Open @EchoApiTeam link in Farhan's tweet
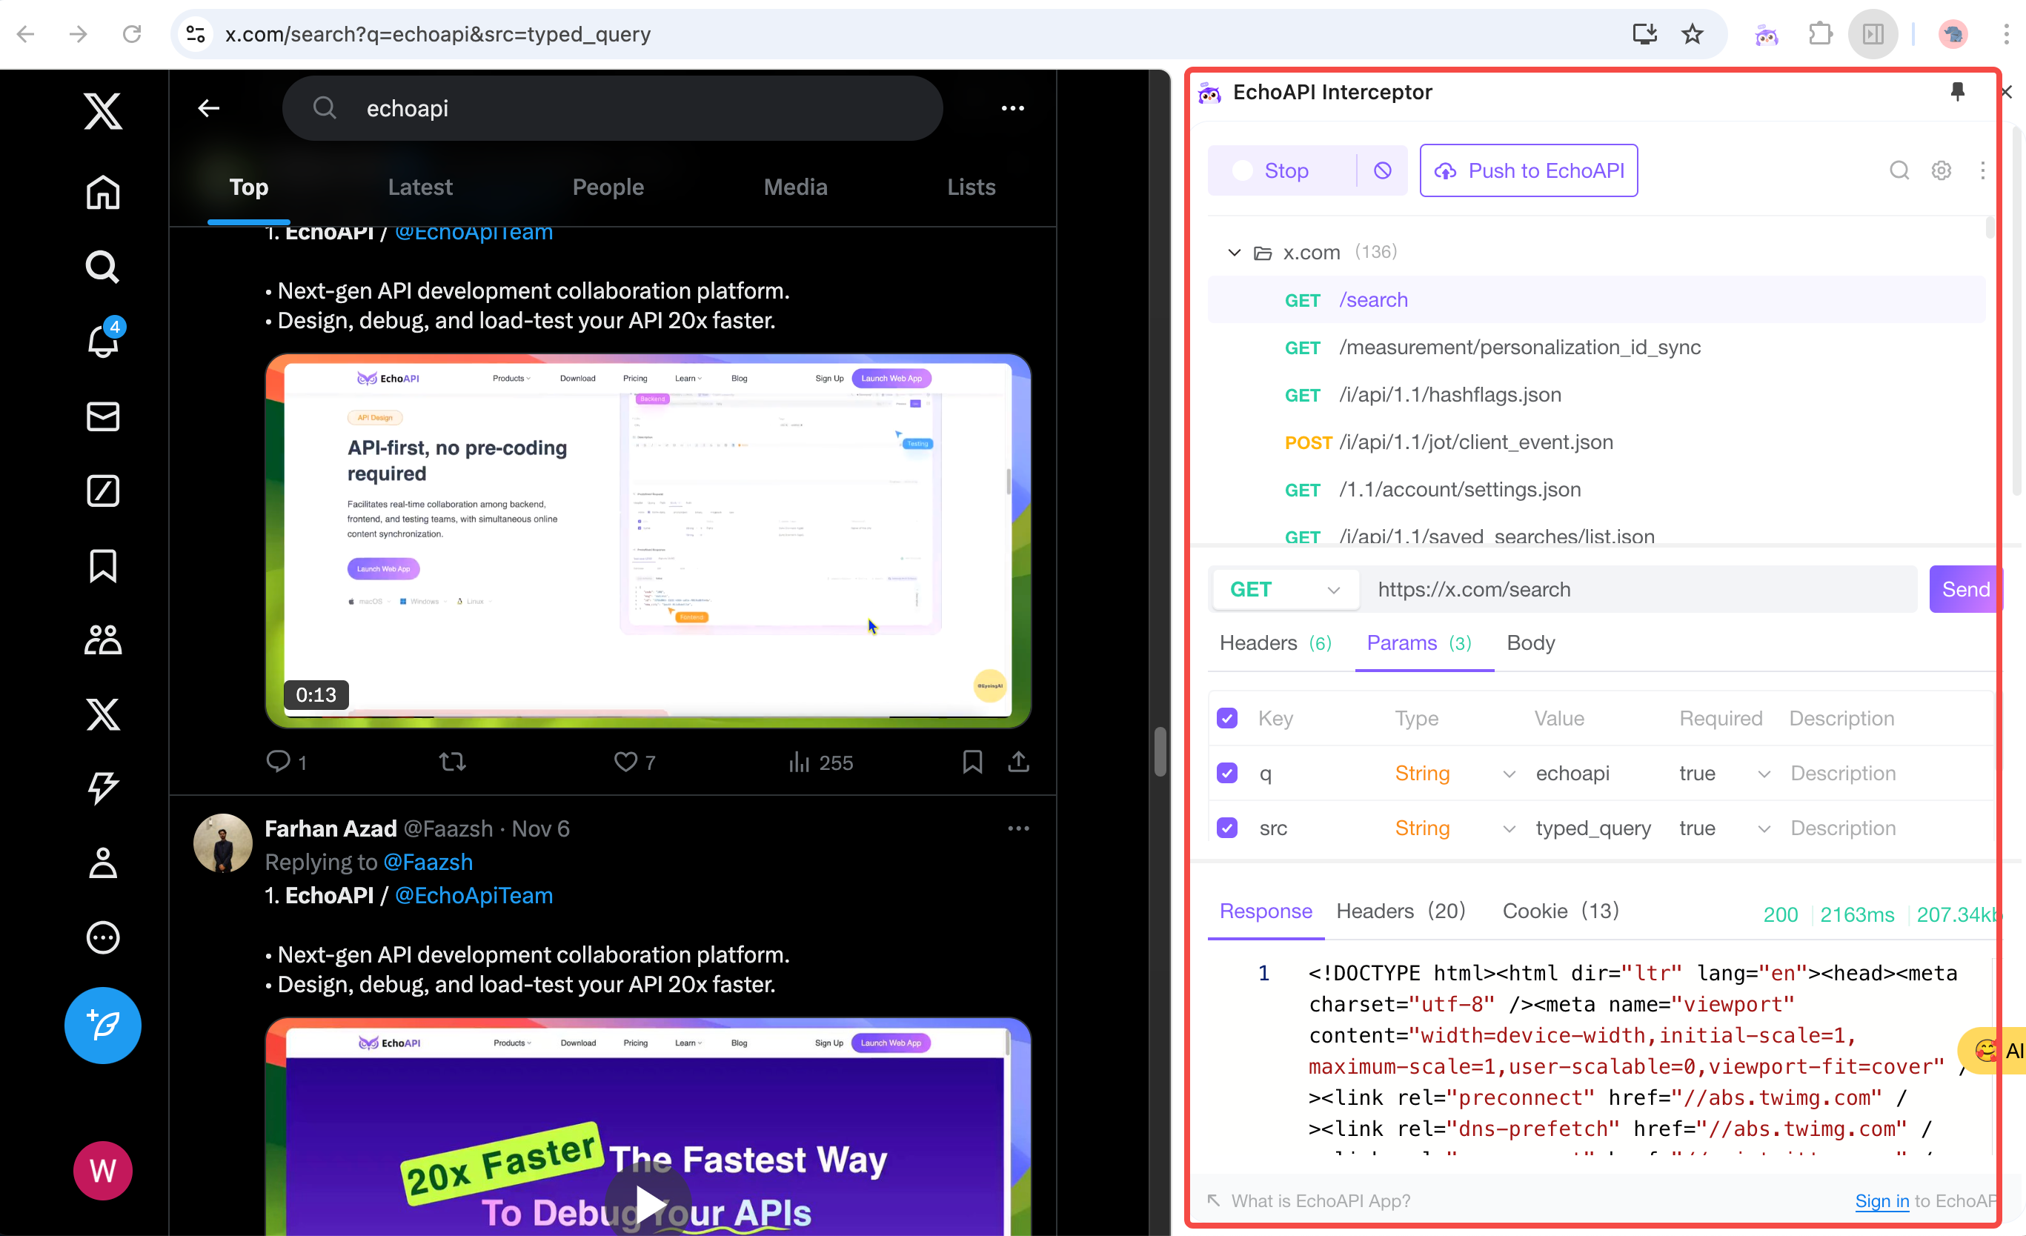This screenshot has height=1236, width=2026. (x=474, y=894)
